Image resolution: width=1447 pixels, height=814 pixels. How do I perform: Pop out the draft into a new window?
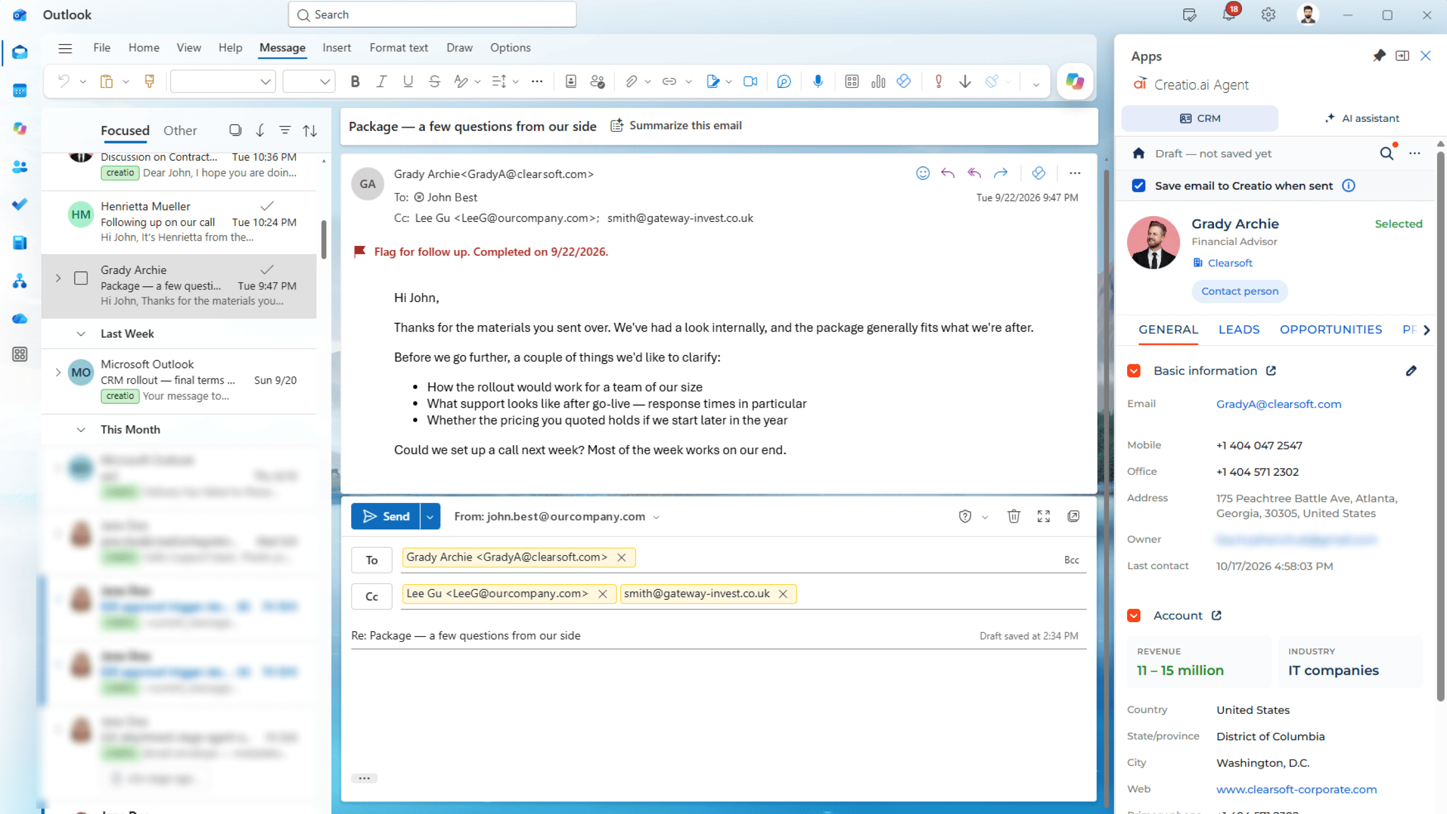point(1073,516)
